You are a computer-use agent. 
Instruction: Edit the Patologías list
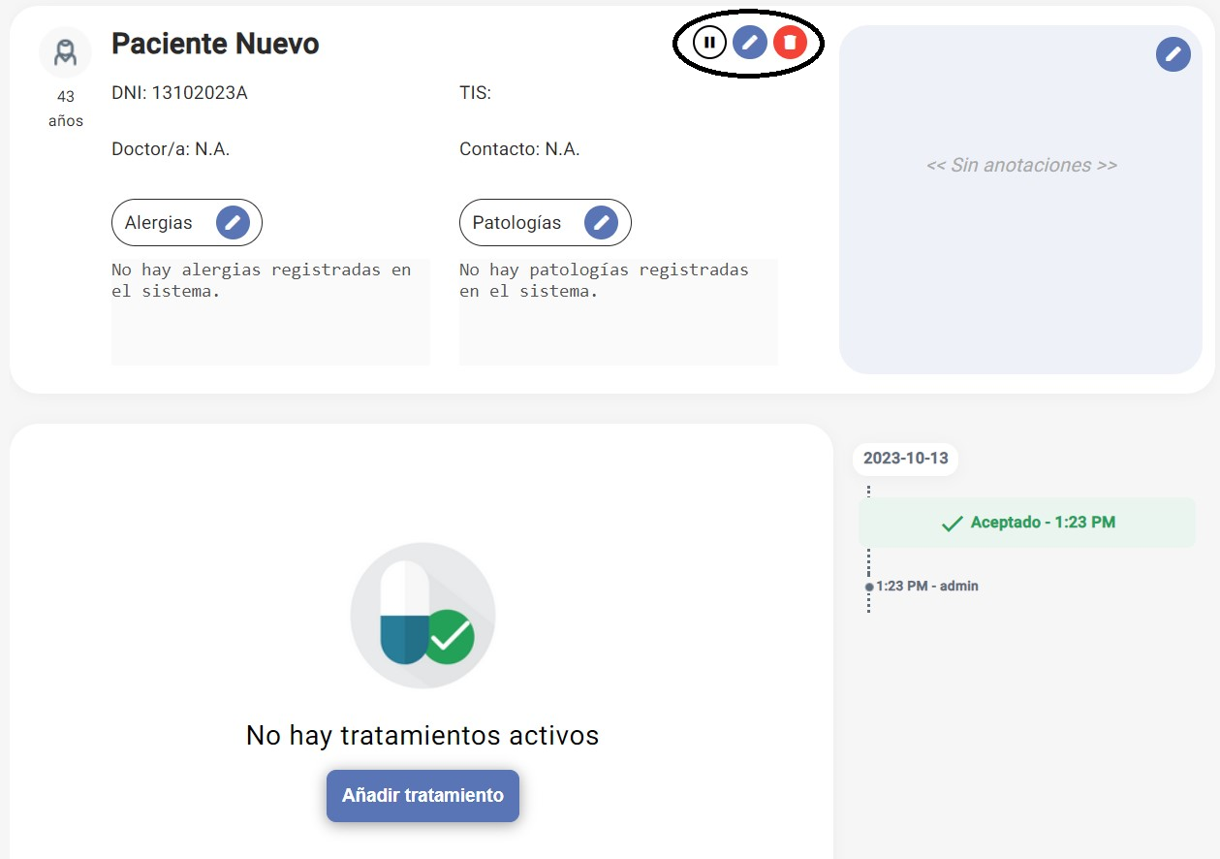(x=601, y=222)
